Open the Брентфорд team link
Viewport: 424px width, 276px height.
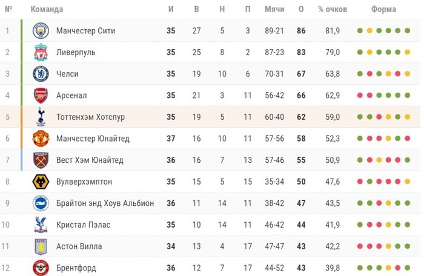[76, 268]
